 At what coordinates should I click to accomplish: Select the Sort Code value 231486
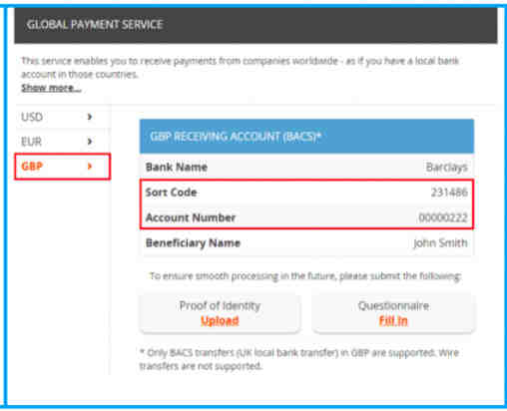pyautogui.click(x=449, y=193)
